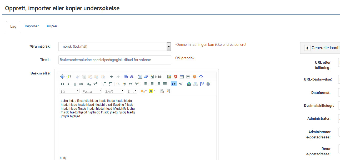The width and height of the screenshot is (340, 160).
Task: Insert a bulleted list
Action: [x=111, y=84]
